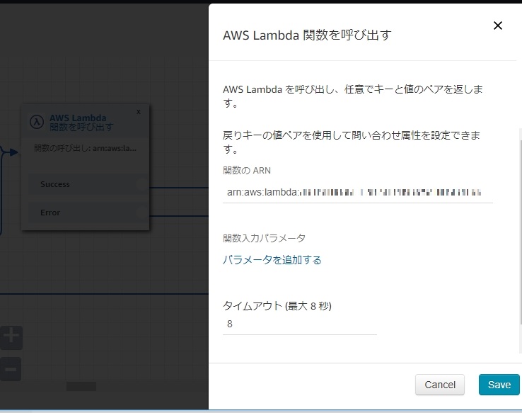Click the lambda icon on flow block
Viewport: 522px width, 413px height.
[37, 122]
